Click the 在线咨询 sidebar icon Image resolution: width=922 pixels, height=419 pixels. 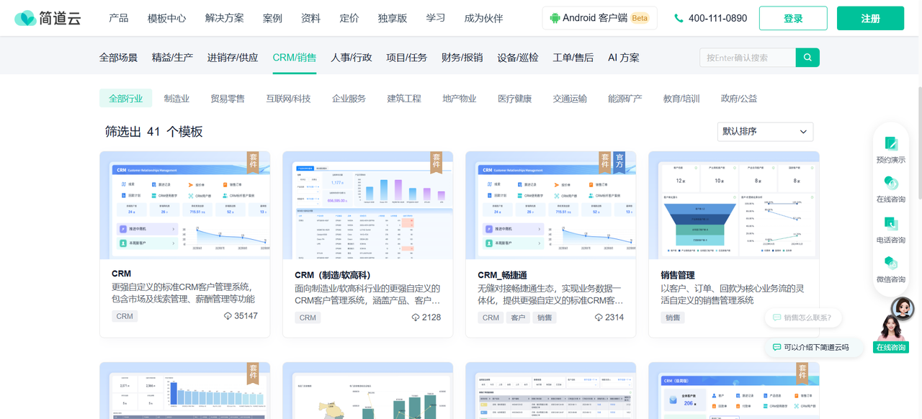click(x=891, y=184)
